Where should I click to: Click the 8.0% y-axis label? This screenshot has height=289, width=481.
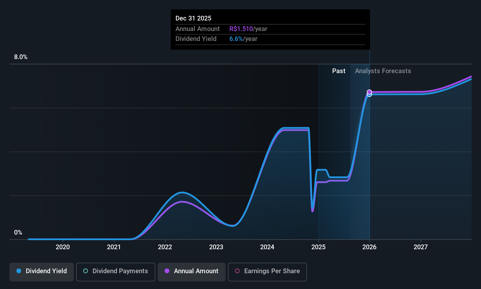(x=21, y=57)
